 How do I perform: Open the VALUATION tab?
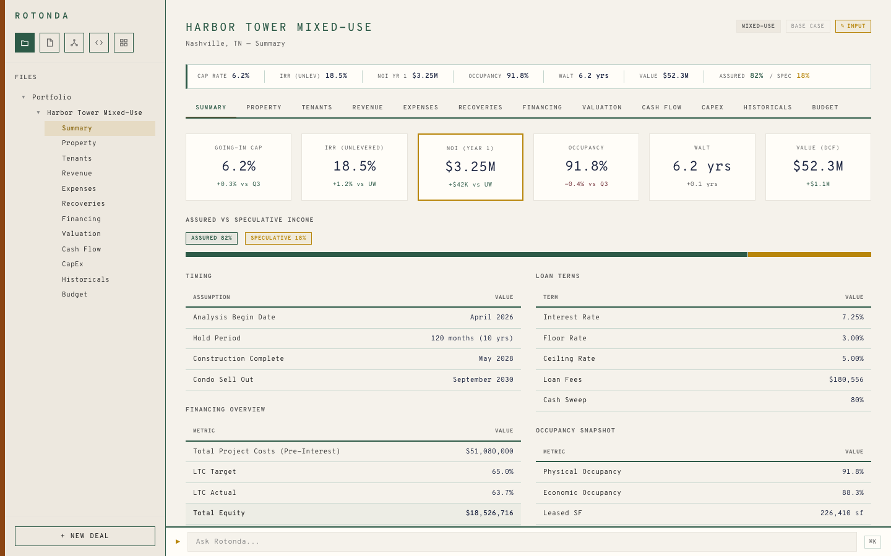pos(601,107)
